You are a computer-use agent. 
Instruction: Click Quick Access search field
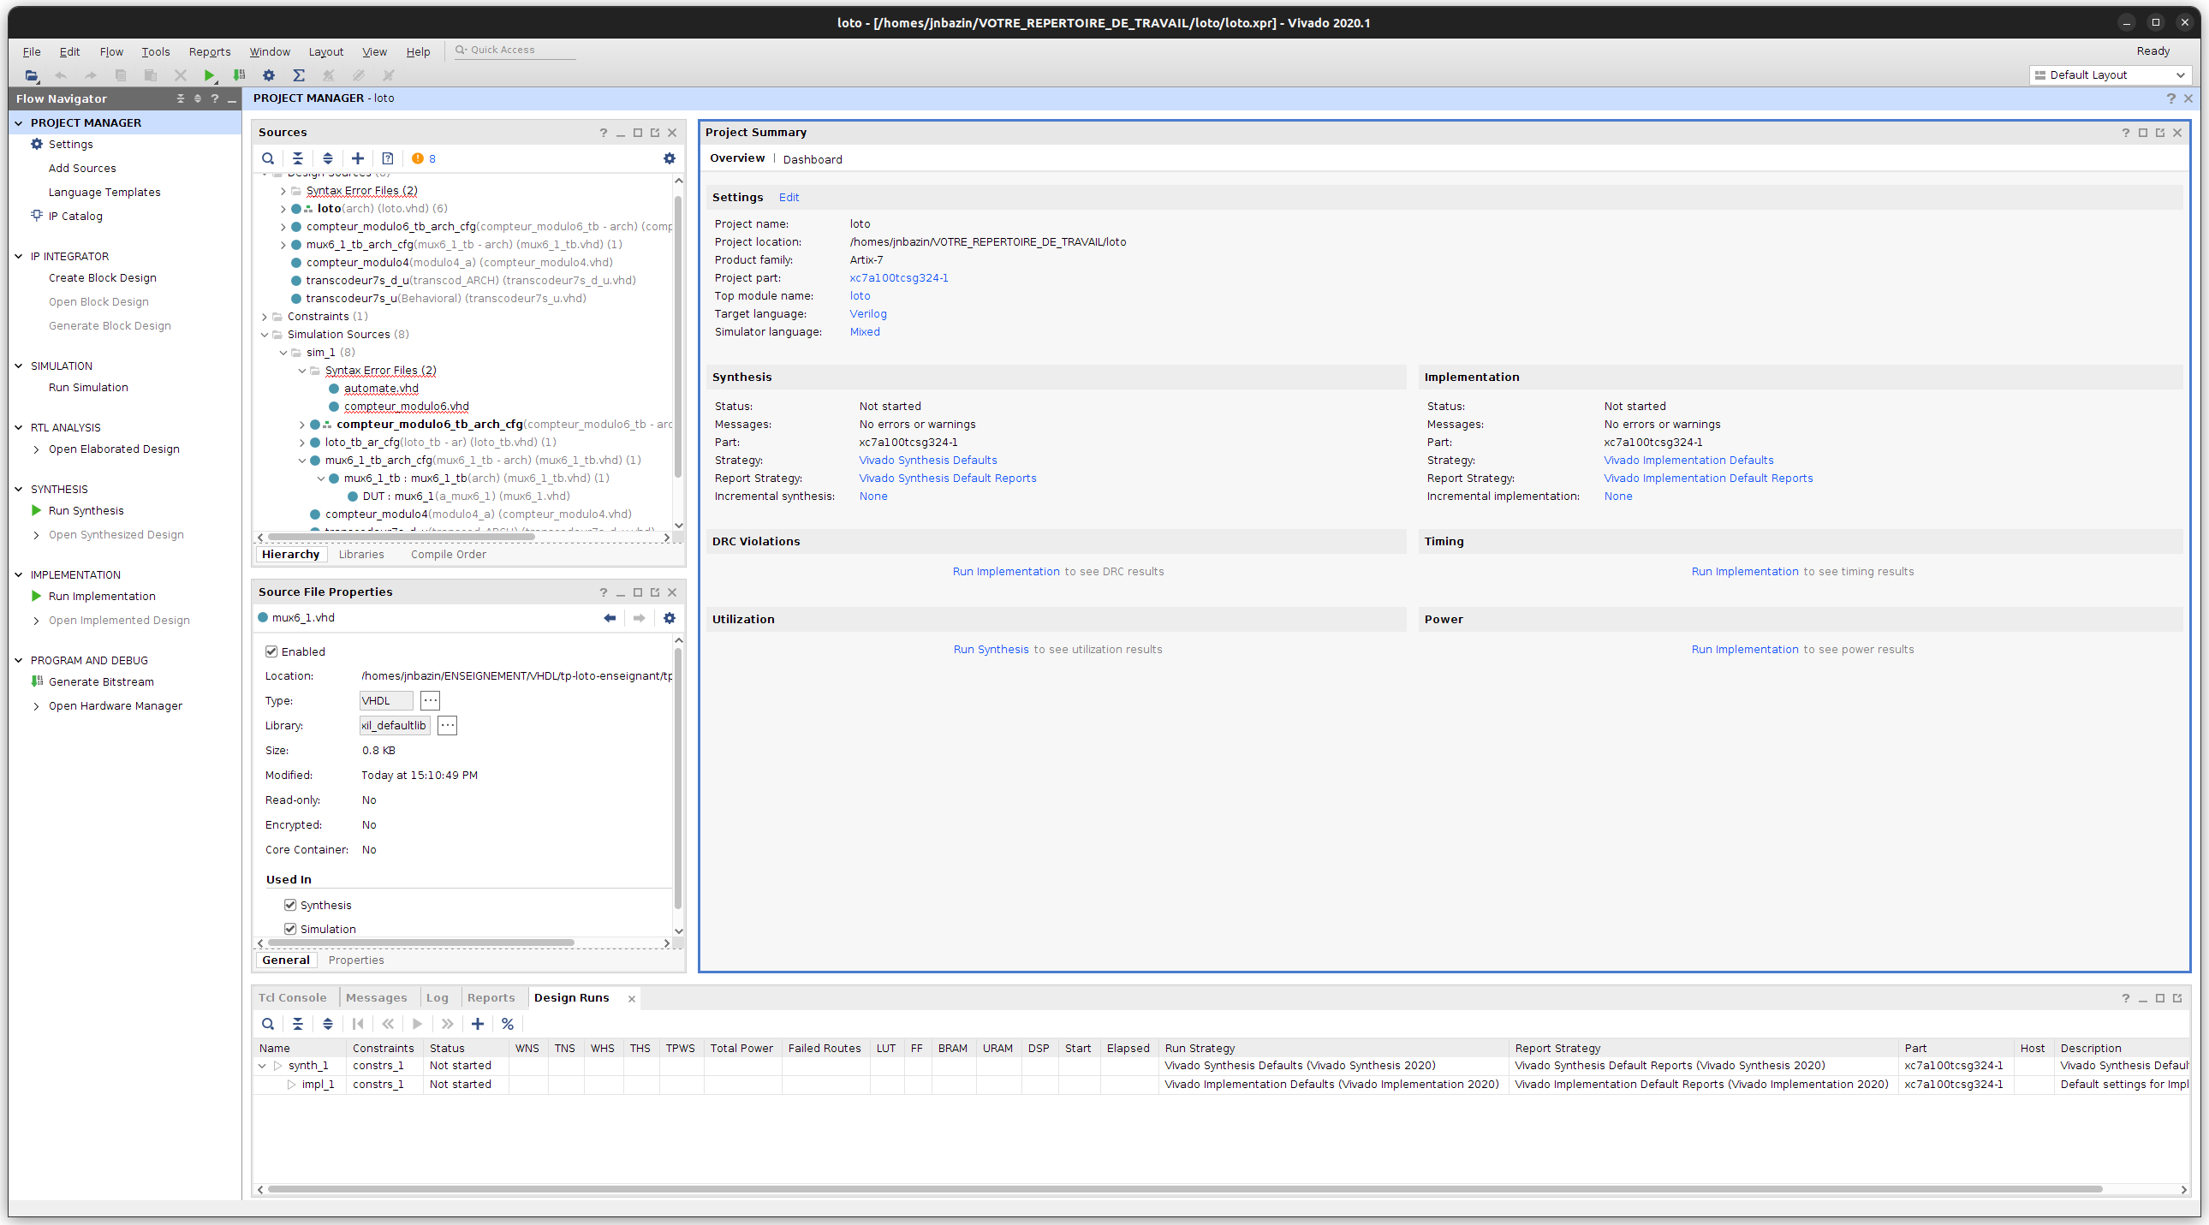(515, 50)
